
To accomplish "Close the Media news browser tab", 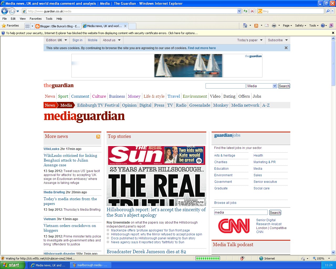I will pos(125,26).
